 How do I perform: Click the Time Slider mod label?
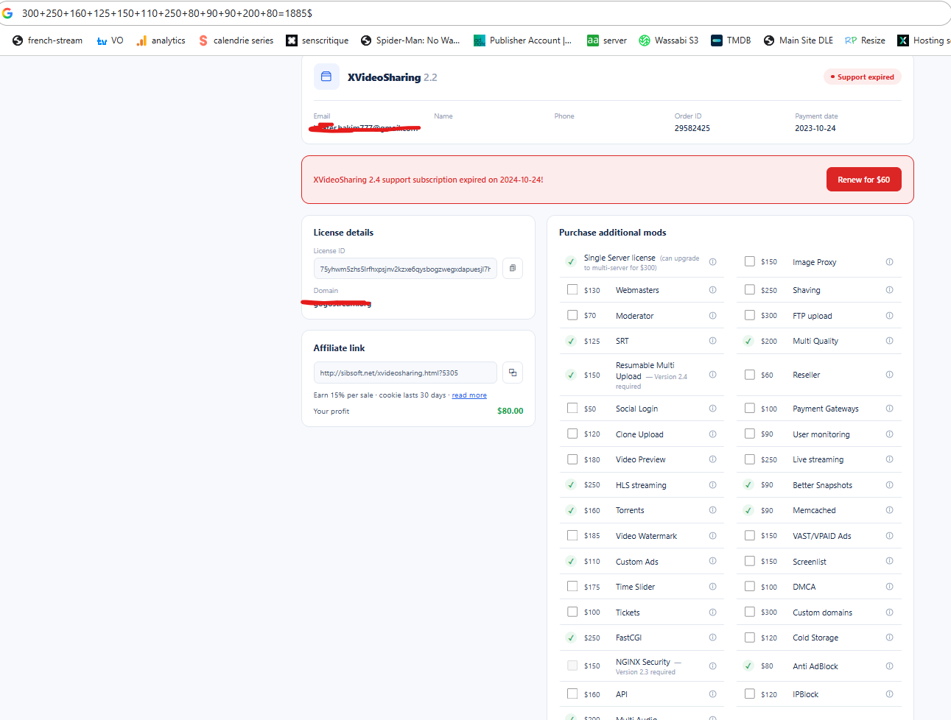pyautogui.click(x=635, y=587)
